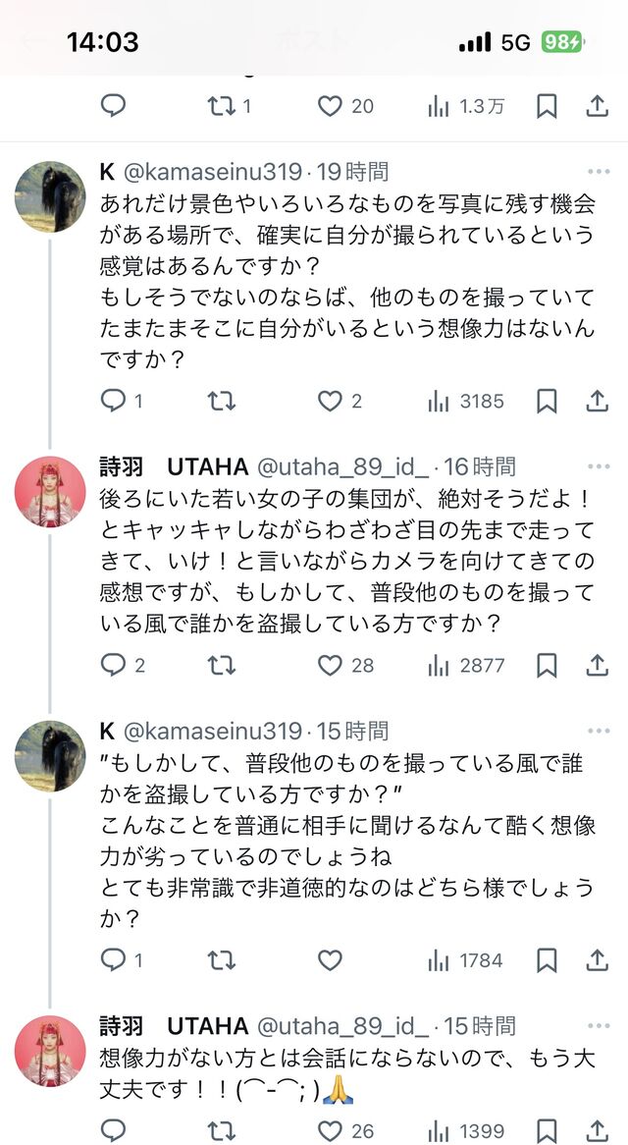Repost K's 15時間 reply
Image resolution: width=628 pixels, height=1145 pixels.
[x=222, y=960]
